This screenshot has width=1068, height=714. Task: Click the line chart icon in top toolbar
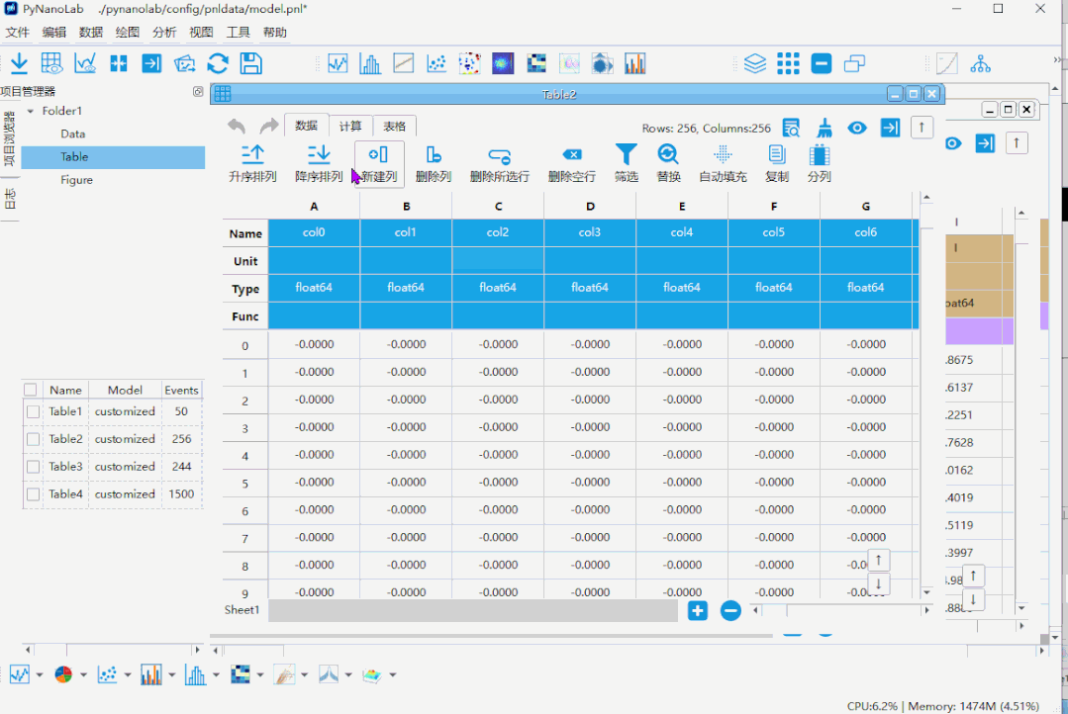tap(338, 64)
